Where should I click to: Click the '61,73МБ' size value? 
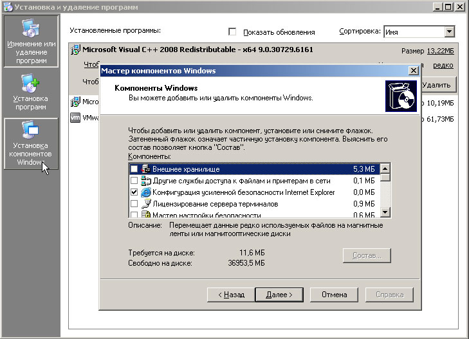coord(440,119)
